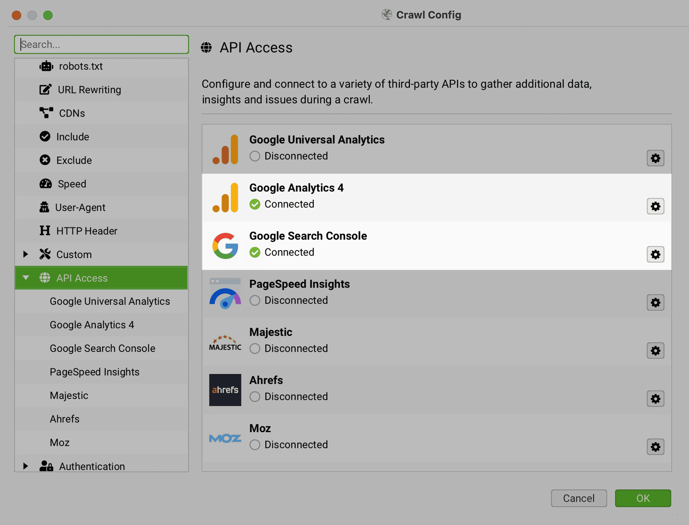Click the spy icon for User-Agent
Image resolution: width=689 pixels, height=525 pixels.
pyautogui.click(x=44, y=207)
